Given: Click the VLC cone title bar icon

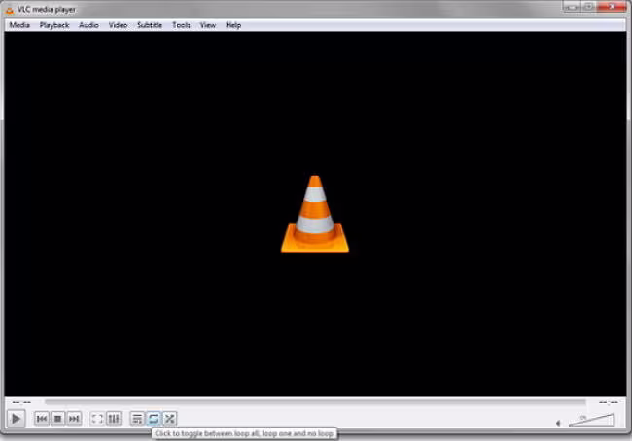Looking at the screenshot, I should [x=10, y=10].
